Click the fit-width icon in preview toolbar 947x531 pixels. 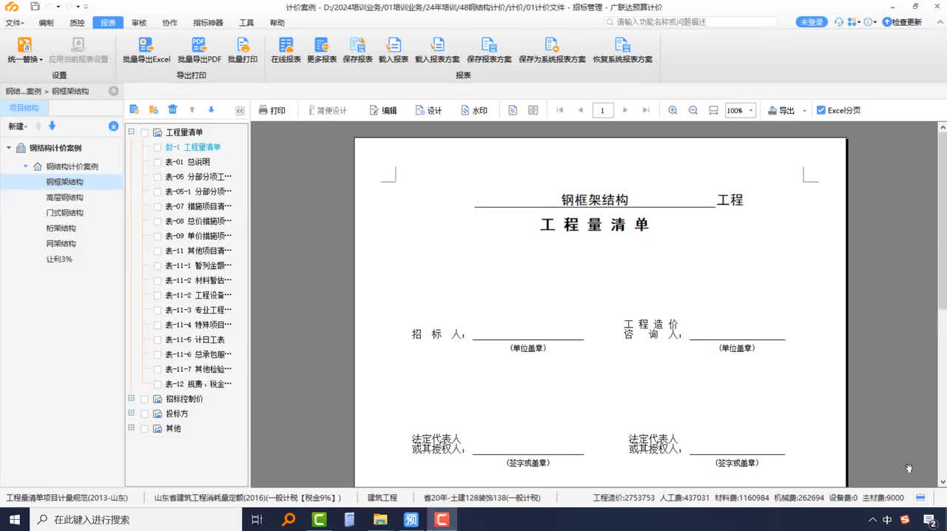(713, 110)
